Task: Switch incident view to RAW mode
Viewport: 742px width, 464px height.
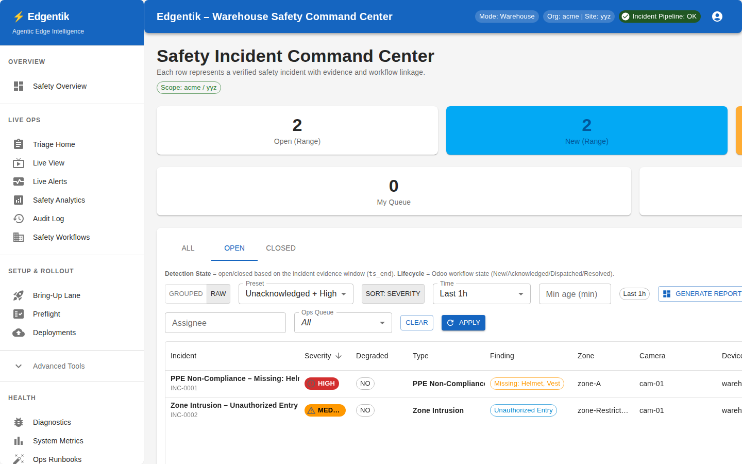Action: tap(218, 293)
